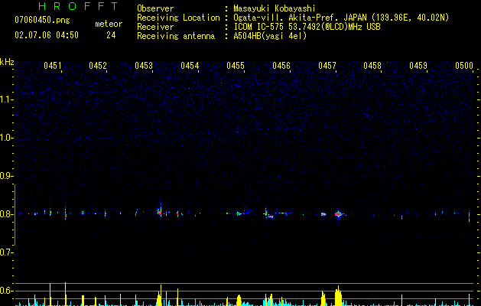Click the tall yellow intensity bar just after 0457
The image size is (481, 306).
pos(338,296)
